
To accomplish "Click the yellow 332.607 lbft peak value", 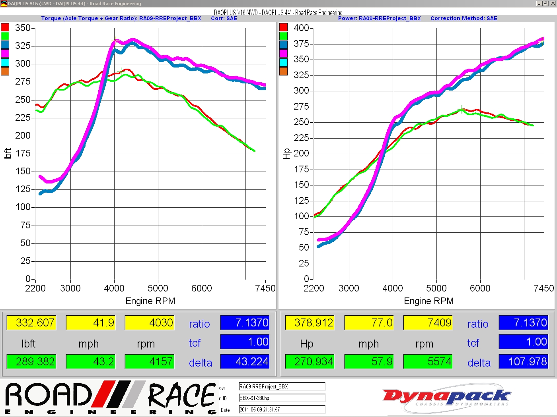I will tap(31, 322).
